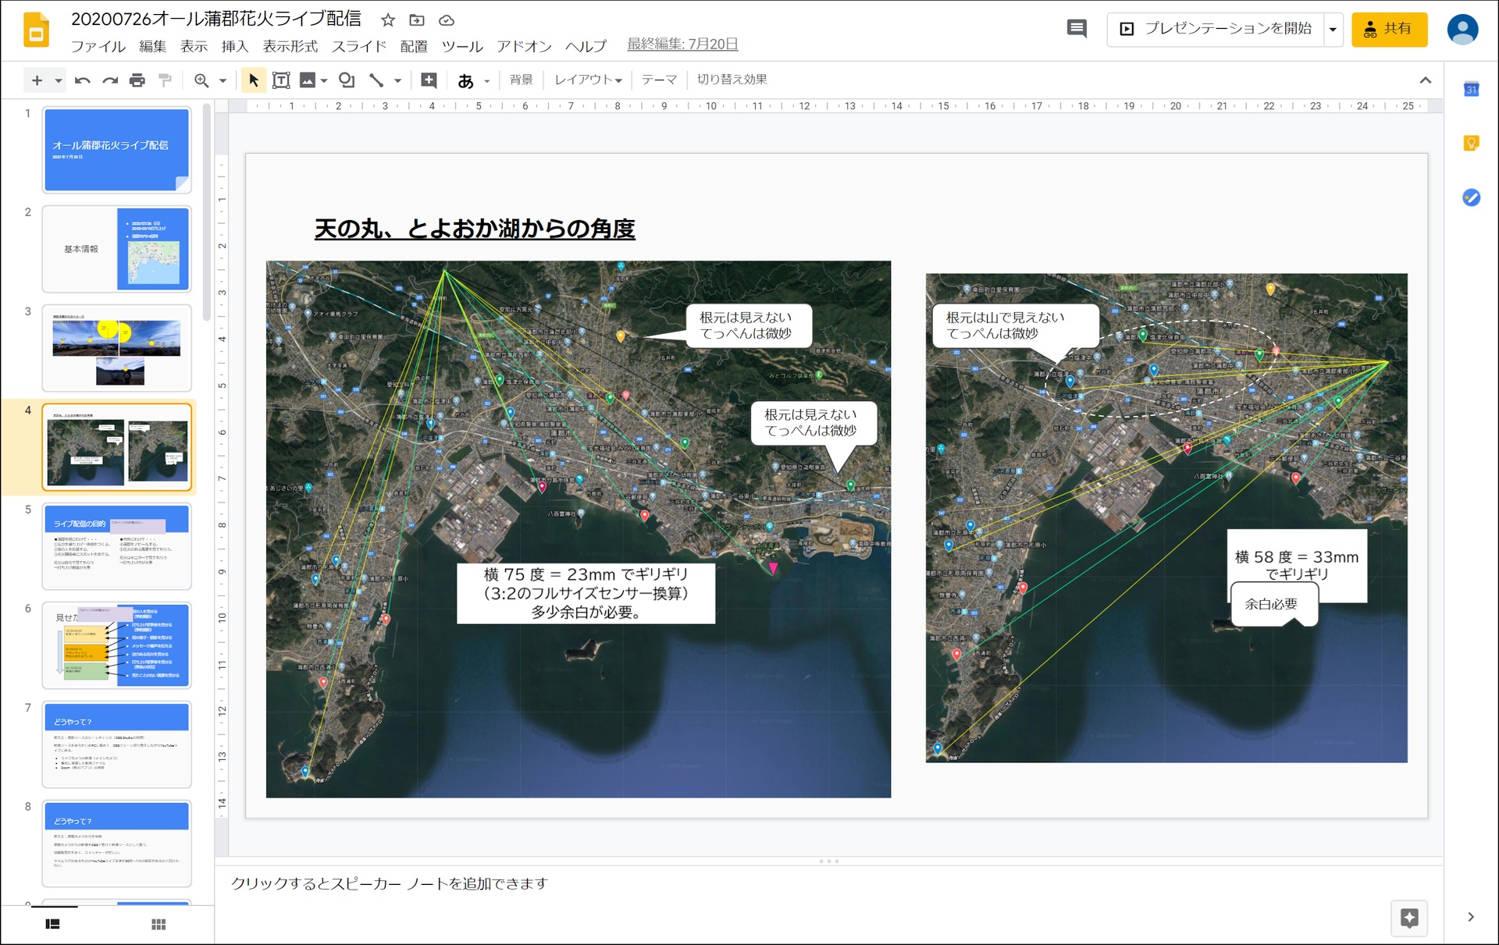Click the undo arrow icon
The height and width of the screenshot is (945, 1499).
point(82,80)
